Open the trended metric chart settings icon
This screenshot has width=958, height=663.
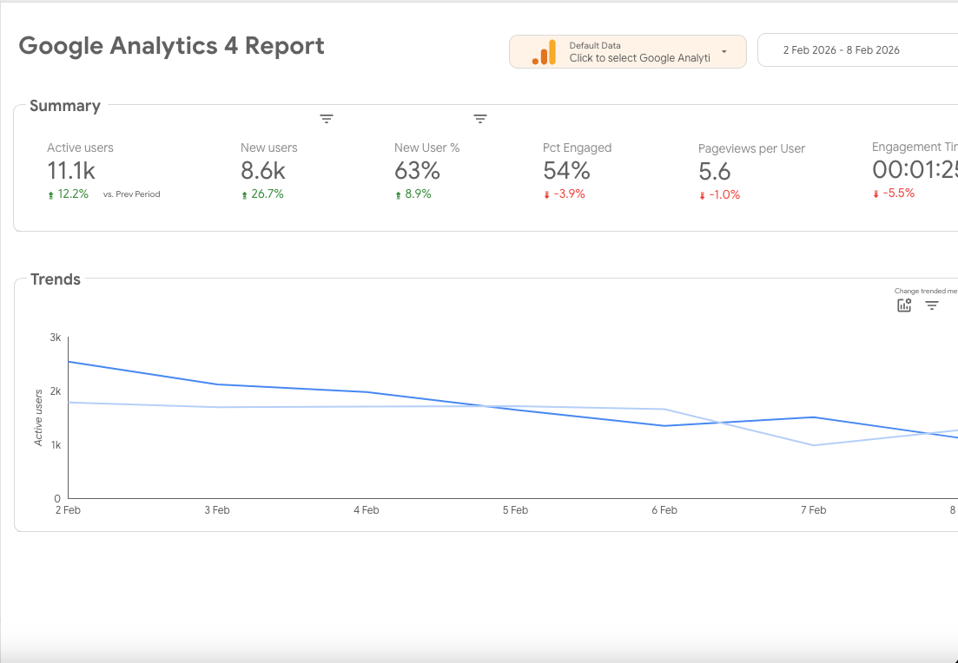click(904, 305)
